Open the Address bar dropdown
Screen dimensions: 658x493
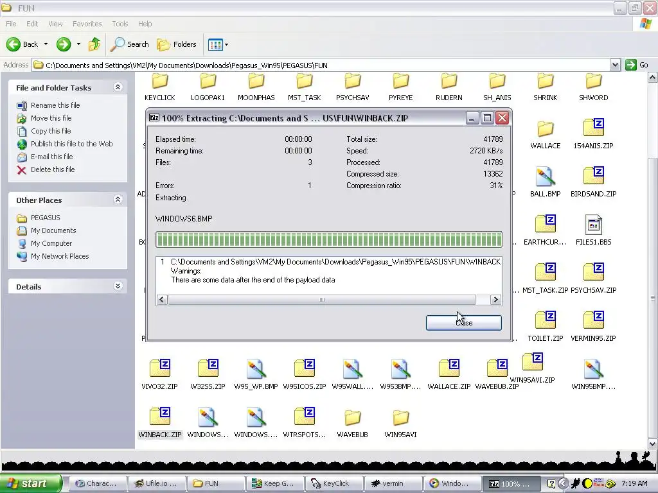615,65
